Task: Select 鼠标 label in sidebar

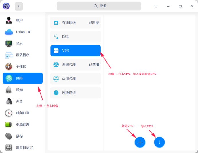Action: [x=19, y=136]
